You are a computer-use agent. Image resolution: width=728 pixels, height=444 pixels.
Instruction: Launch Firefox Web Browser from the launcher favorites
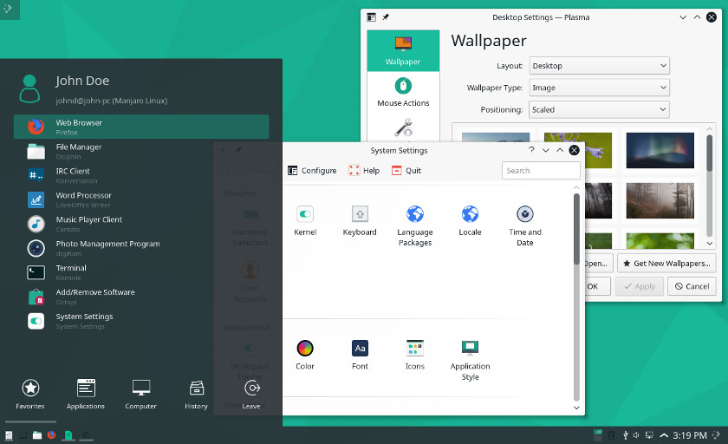141,127
